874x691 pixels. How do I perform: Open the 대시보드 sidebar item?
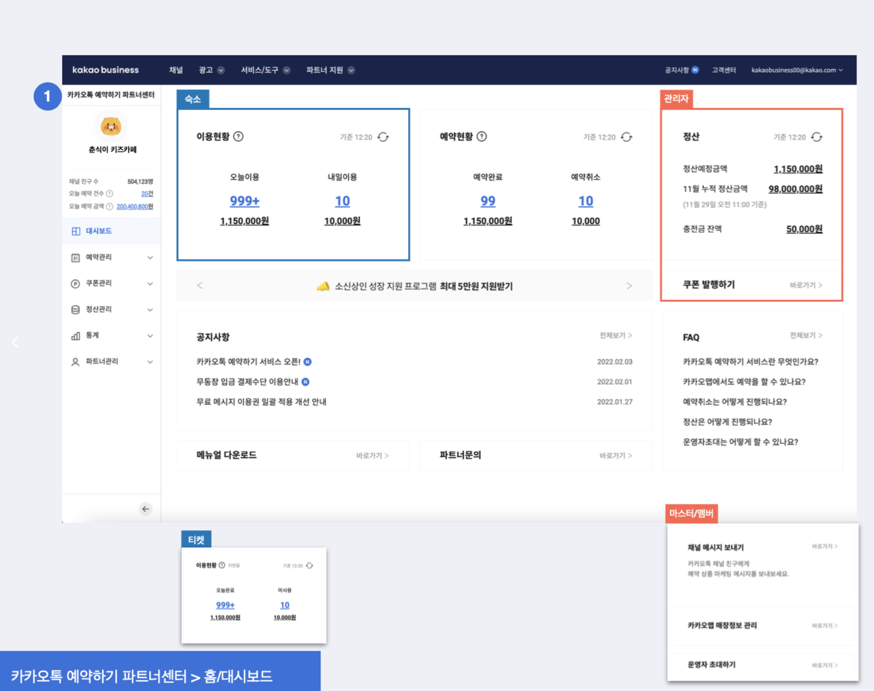pos(99,231)
